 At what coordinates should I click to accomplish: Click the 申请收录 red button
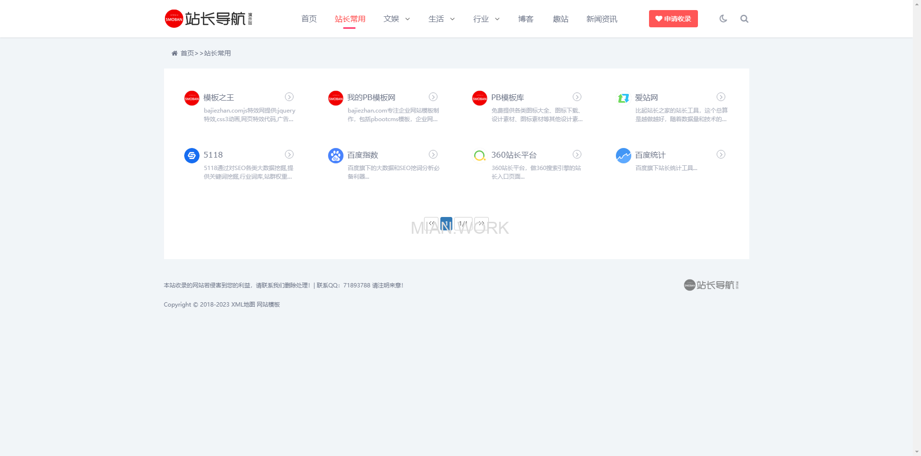coord(673,19)
